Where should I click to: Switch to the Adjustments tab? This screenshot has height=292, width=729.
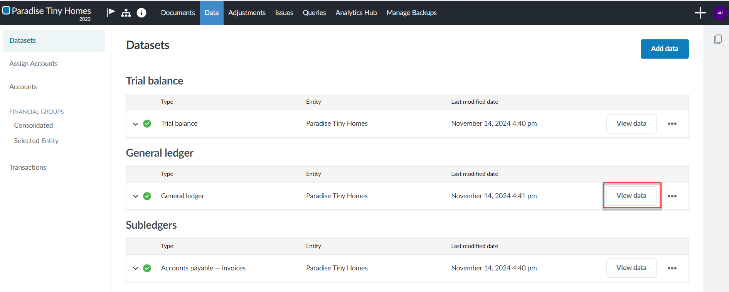(x=247, y=13)
